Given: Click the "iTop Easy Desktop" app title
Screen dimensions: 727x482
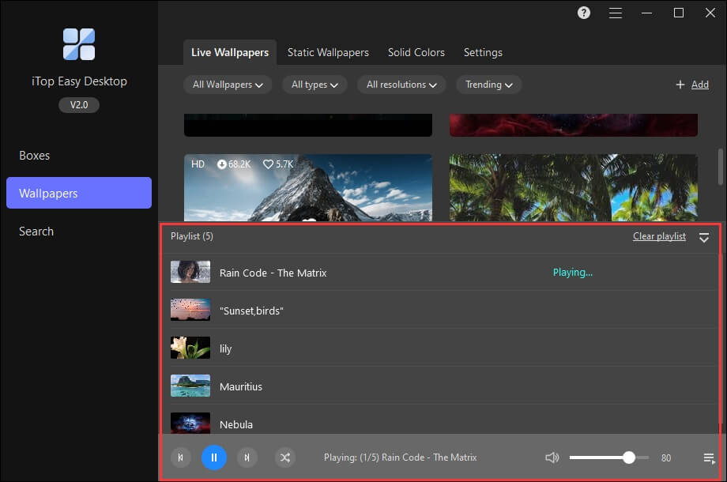Looking at the screenshot, I should [x=79, y=81].
